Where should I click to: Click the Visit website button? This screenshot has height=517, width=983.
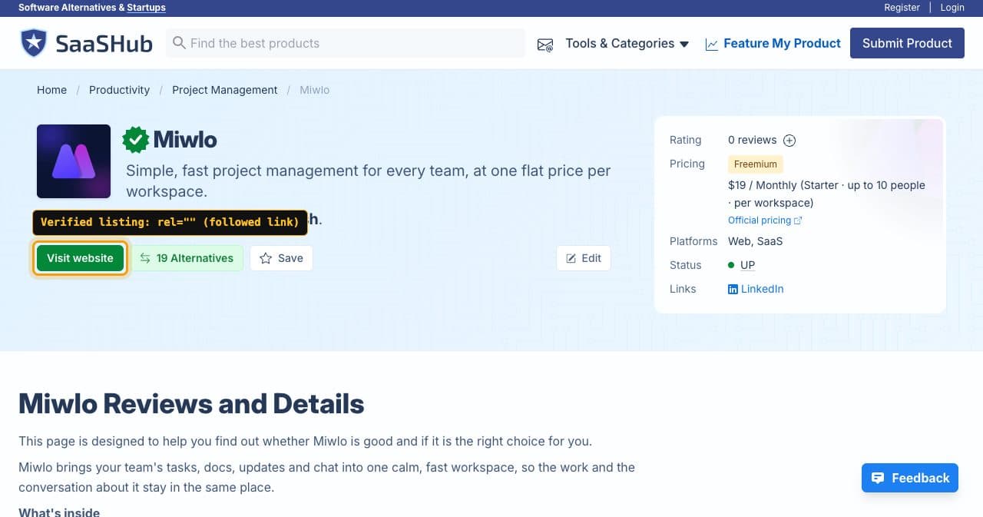80,258
